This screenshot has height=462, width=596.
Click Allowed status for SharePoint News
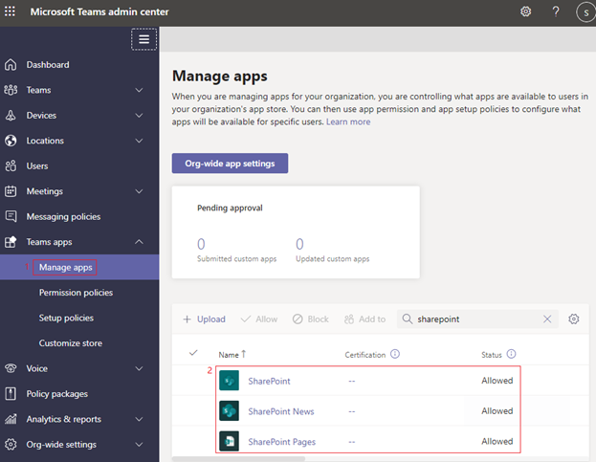click(x=497, y=410)
